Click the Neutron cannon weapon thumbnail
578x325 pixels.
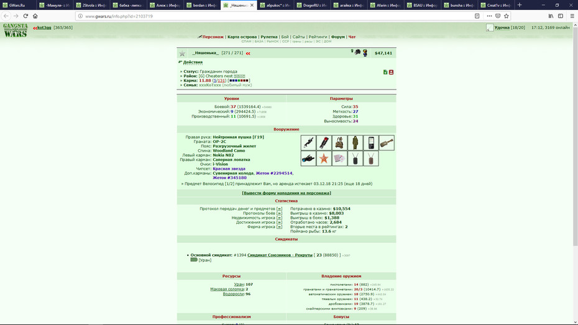[x=308, y=142]
